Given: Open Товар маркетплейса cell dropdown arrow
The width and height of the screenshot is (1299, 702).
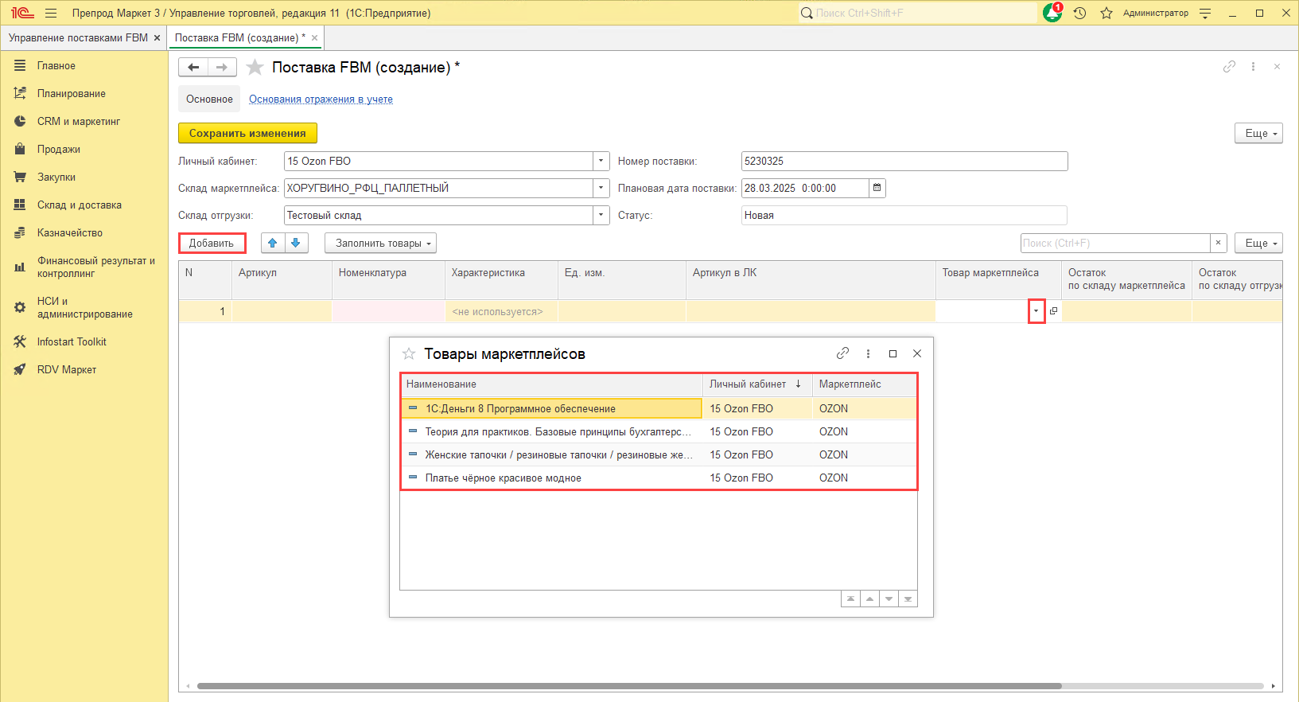Looking at the screenshot, I should tap(1036, 311).
